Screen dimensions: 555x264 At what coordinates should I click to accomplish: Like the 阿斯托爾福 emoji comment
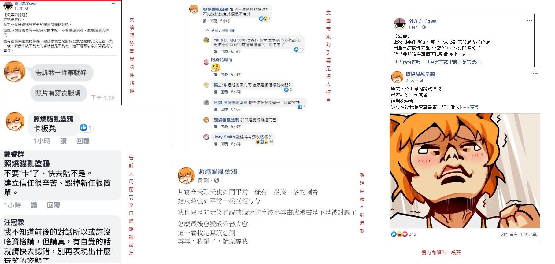[215, 75]
